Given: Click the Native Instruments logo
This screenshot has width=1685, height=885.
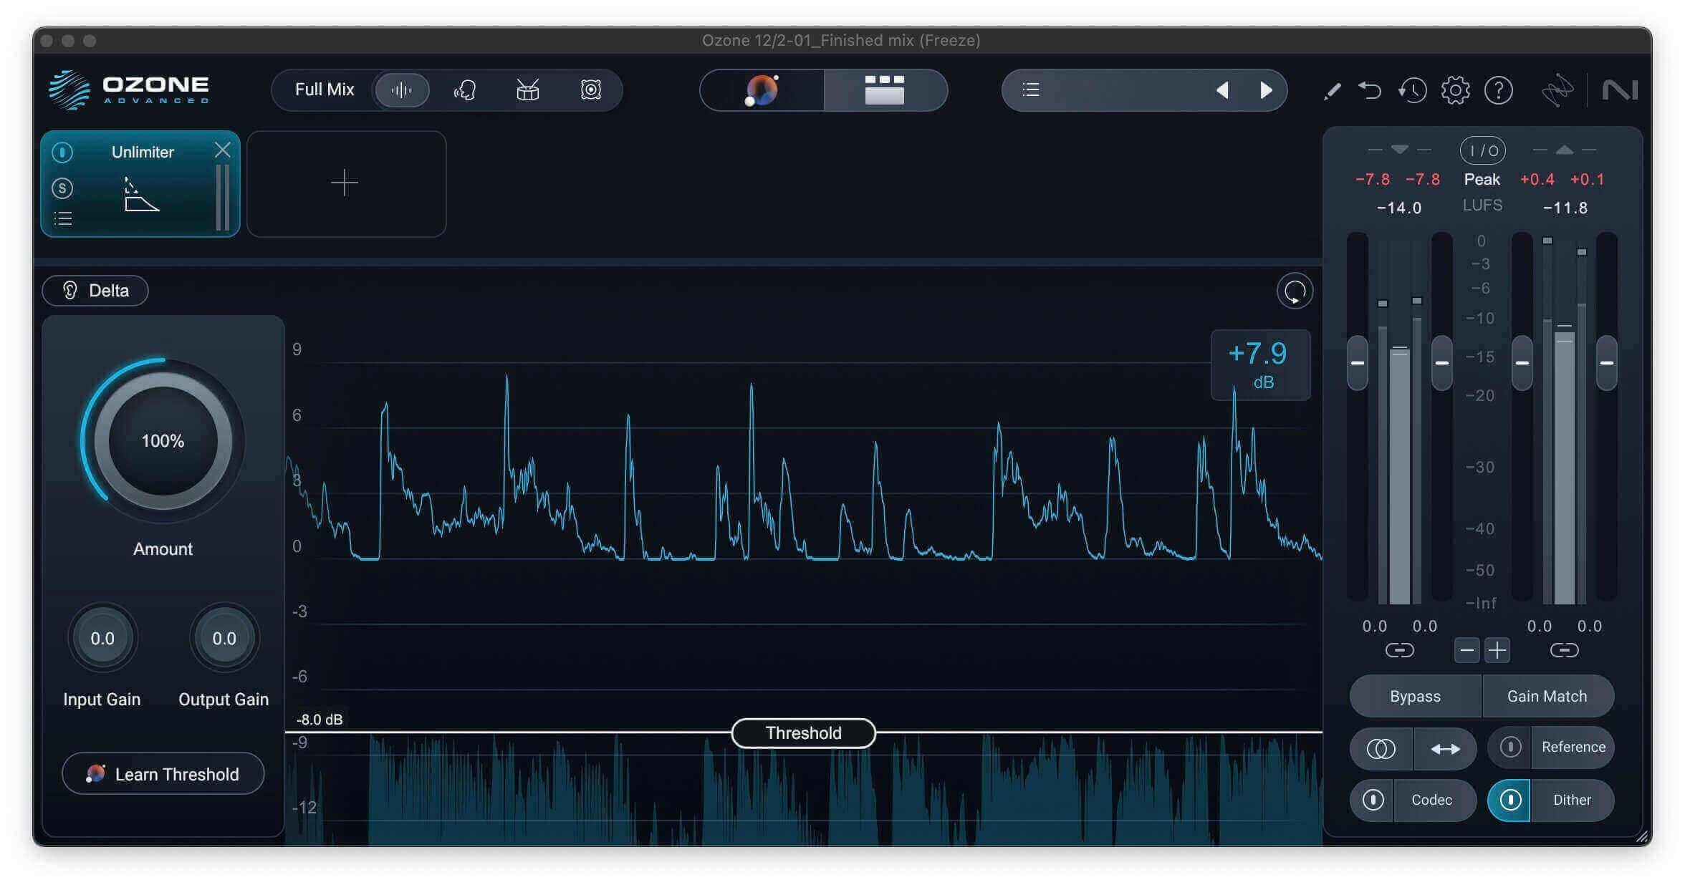Looking at the screenshot, I should [x=1620, y=91].
